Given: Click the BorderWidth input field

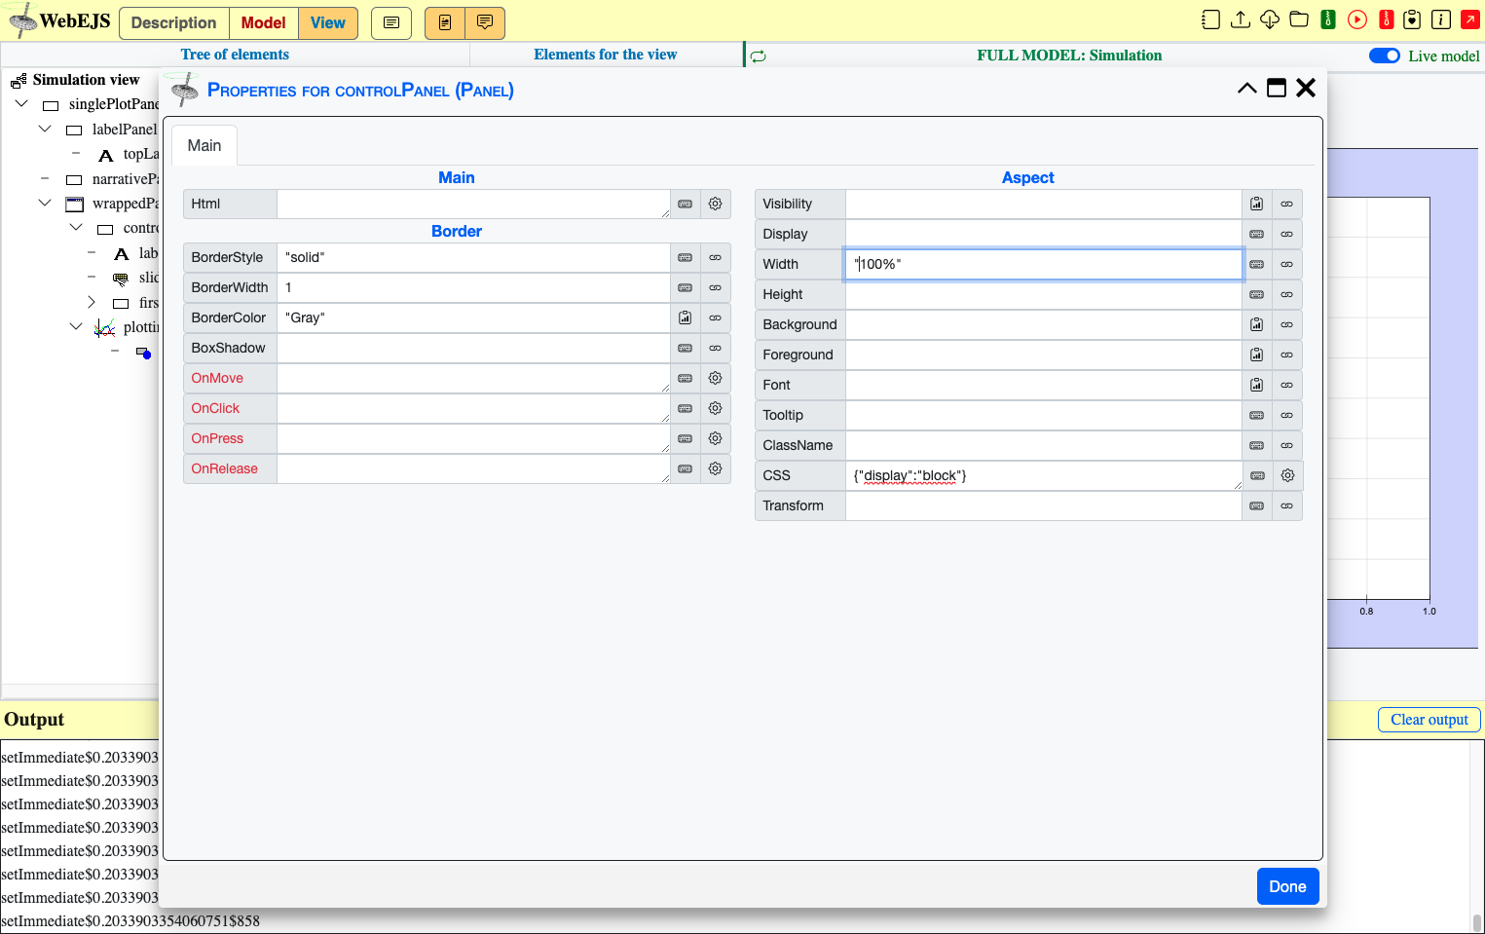Looking at the screenshot, I should pos(473,287).
